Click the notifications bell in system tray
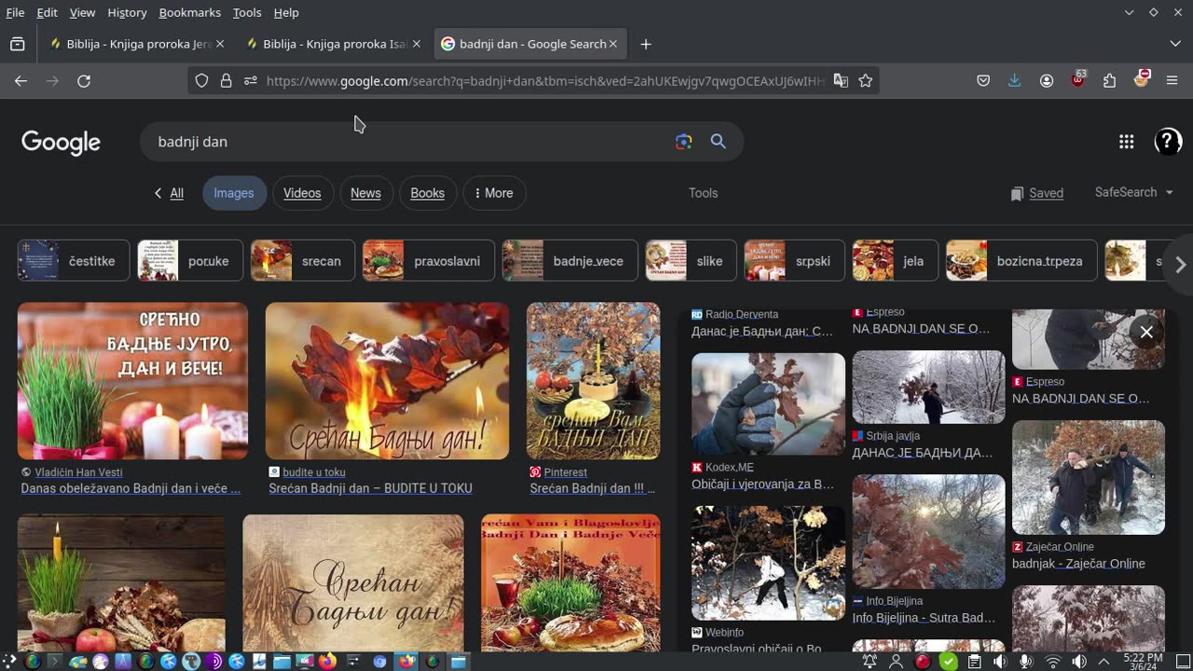The height and width of the screenshot is (671, 1193). [x=870, y=662]
